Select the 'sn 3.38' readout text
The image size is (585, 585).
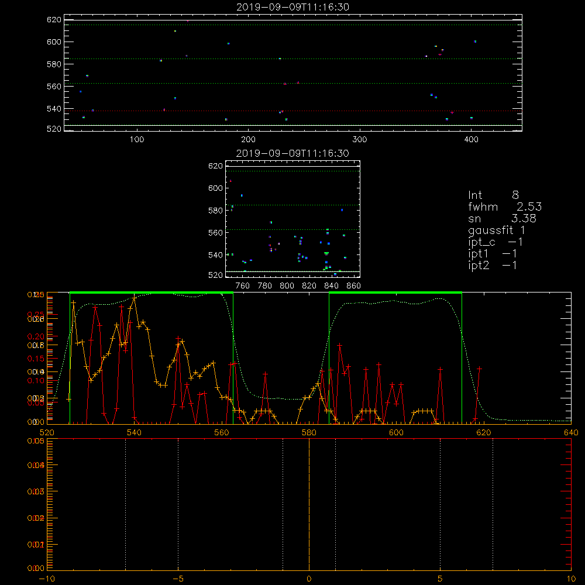[x=502, y=218]
